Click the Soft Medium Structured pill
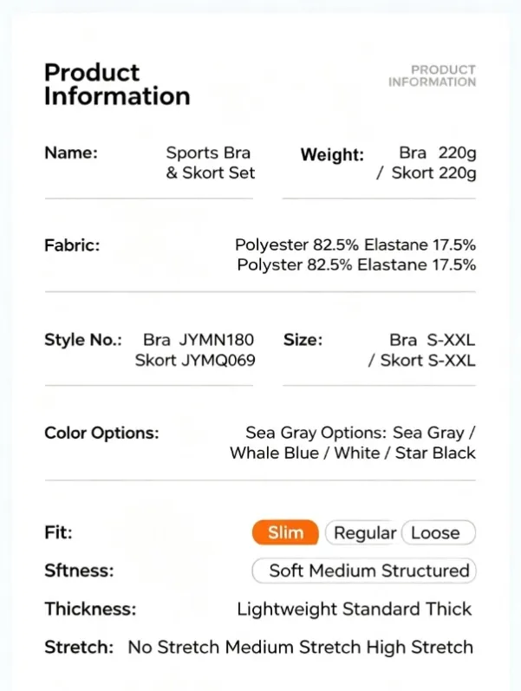The image size is (521, 691). [x=364, y=570]
